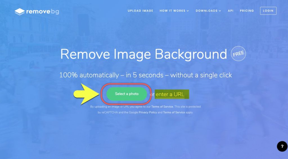This screenshot has height=159, width=288.
Task: Open the help question mark bubble
Action: 282,146
